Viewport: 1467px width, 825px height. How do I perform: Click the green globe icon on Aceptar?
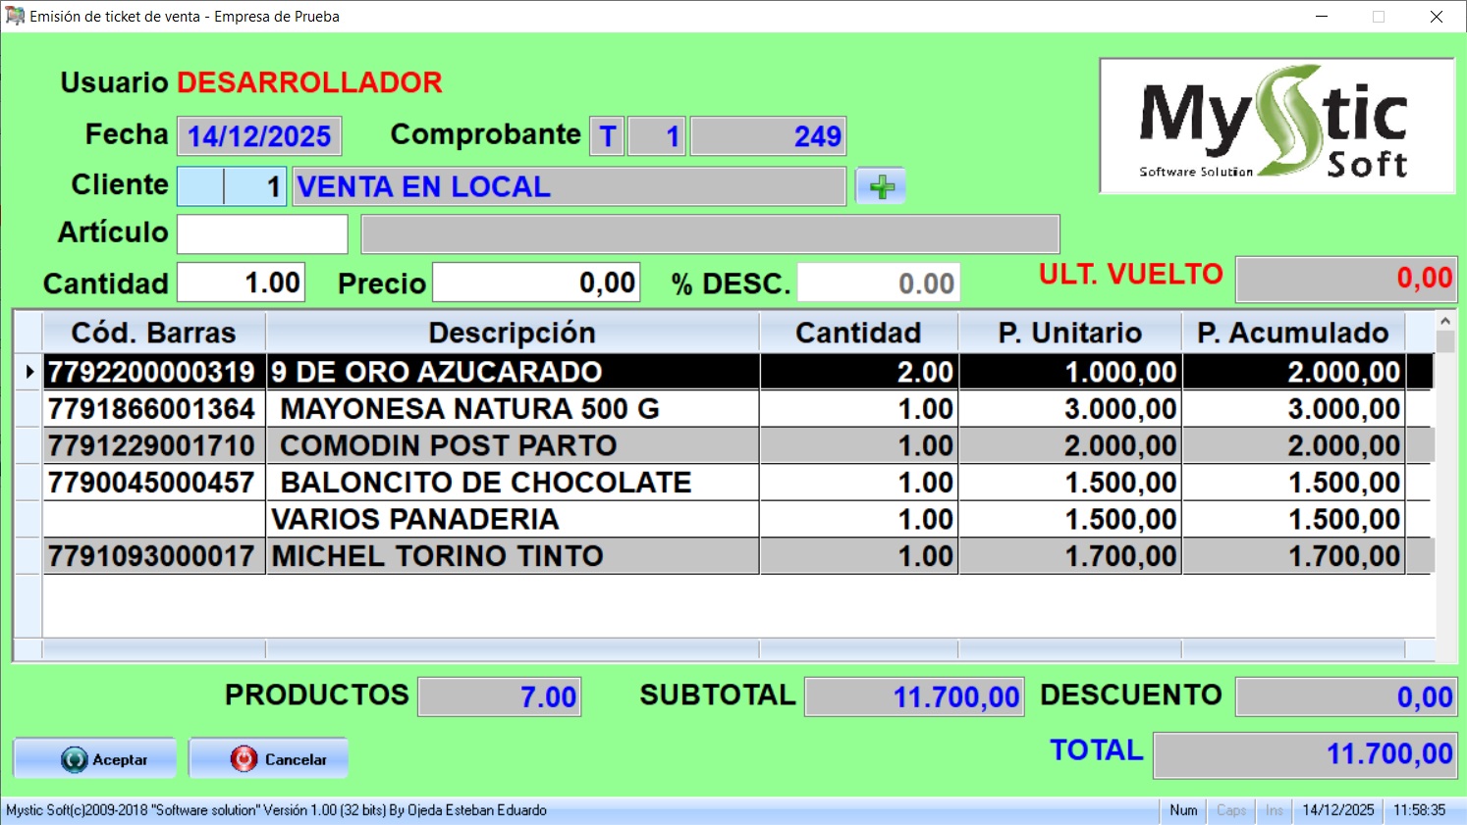[x=73, y=757]
